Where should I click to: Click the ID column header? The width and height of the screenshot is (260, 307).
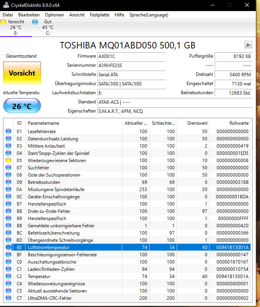19,123
